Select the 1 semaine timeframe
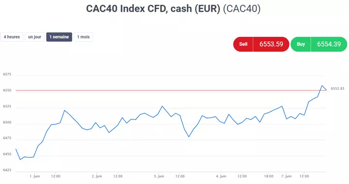Viewport: 349px width, 184px height. [59, 37]
